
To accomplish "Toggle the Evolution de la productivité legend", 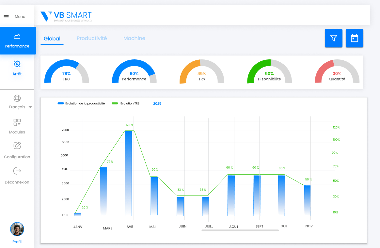I will (x=81, y=103).
